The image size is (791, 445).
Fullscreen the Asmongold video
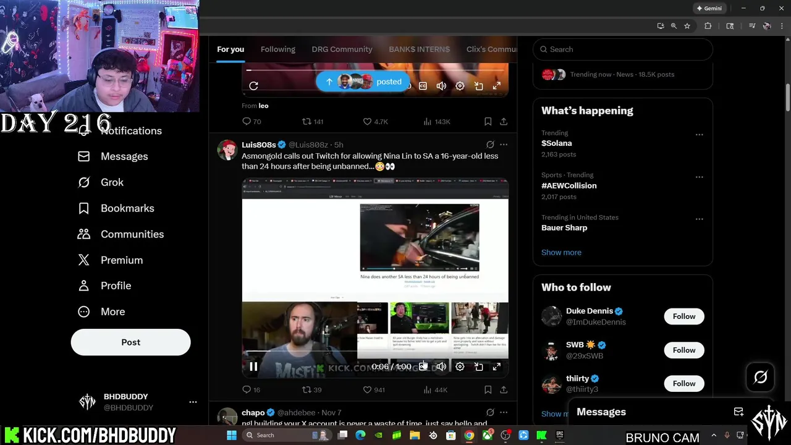[497, 367]
